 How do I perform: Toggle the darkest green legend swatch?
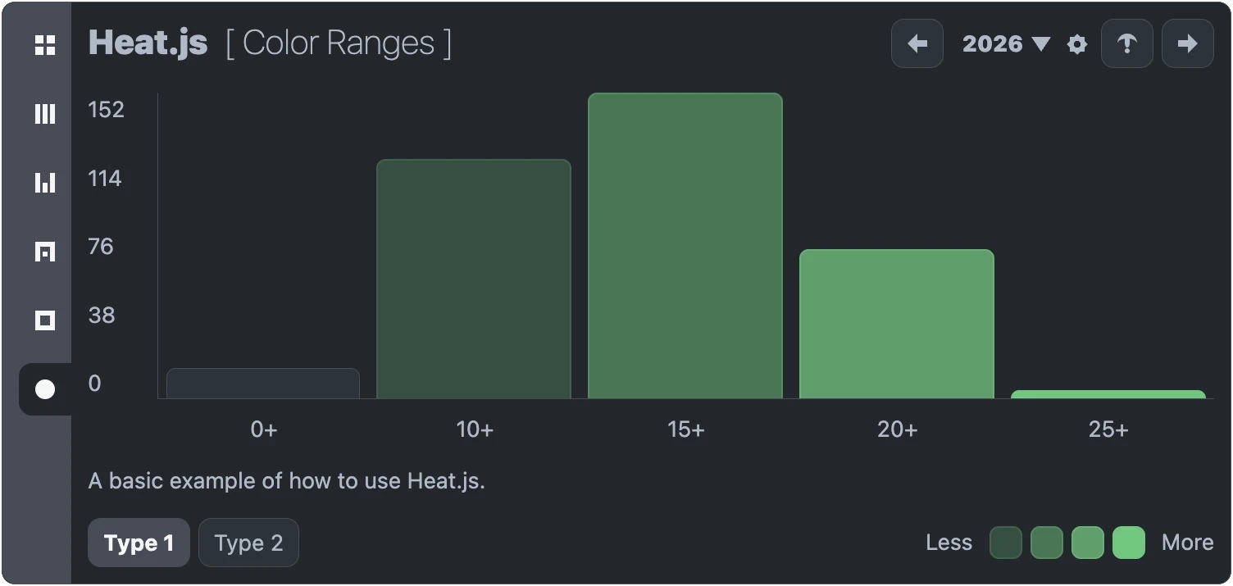click(x=1005, y=543)
